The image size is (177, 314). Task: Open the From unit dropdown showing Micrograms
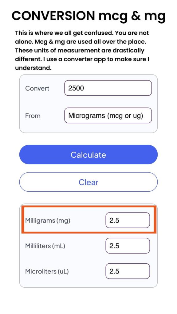[x=108, y=115]
